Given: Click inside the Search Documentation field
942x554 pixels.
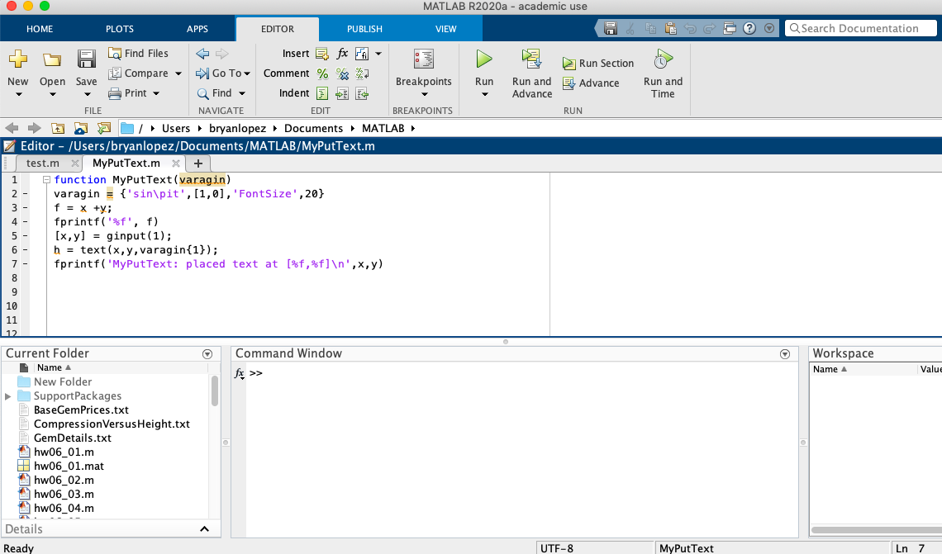Looking at the screenshot, I should 859,27.
